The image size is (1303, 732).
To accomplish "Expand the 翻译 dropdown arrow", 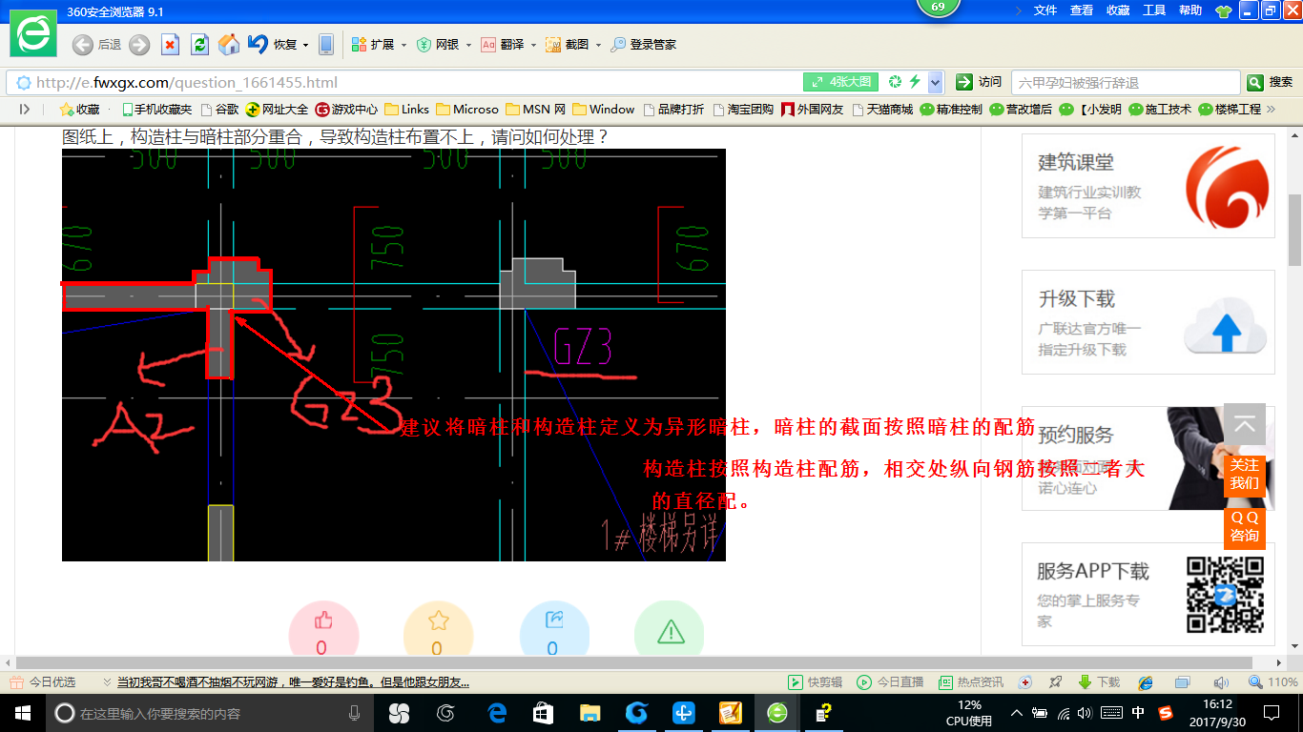I will point(533,45).
